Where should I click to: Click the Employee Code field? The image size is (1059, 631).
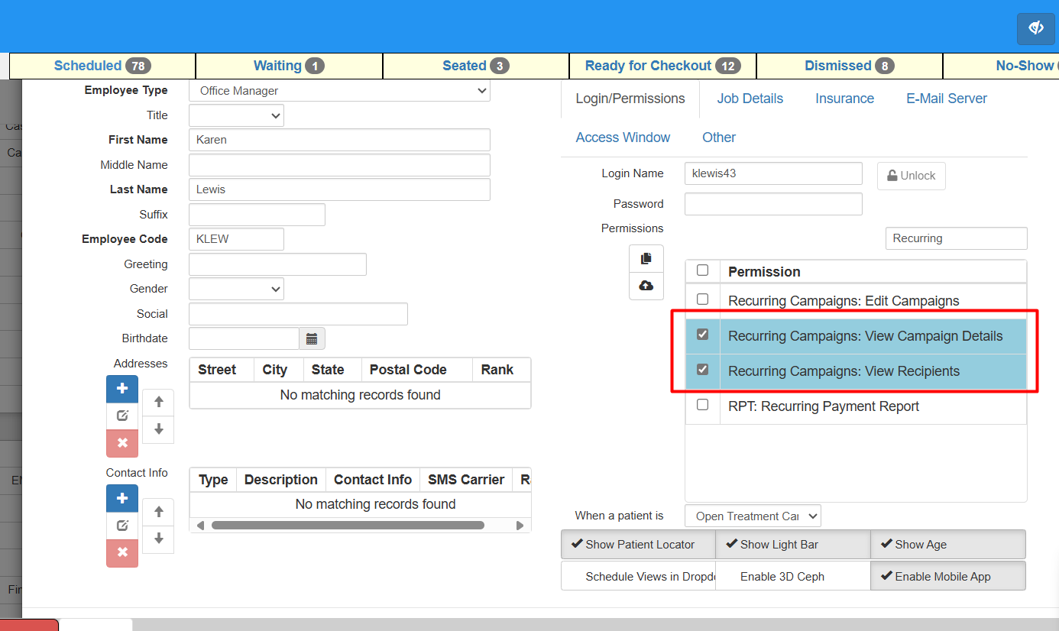[x=236, y=239]
